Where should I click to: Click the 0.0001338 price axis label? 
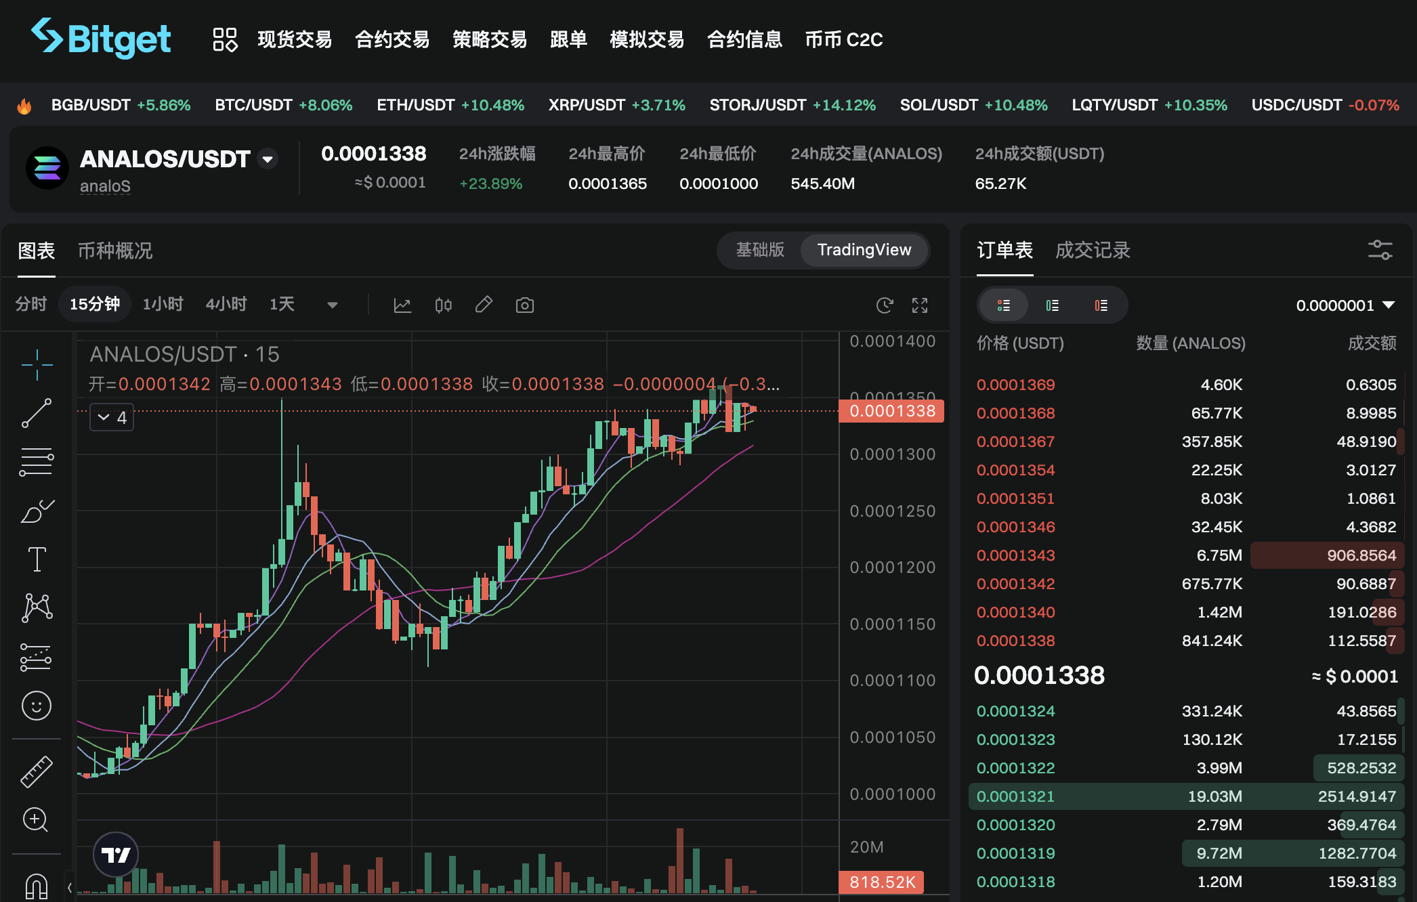pyautogui.click(x=891, y=411)
